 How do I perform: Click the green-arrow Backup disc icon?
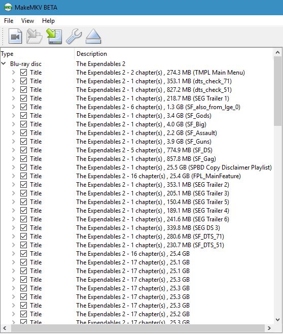click(x=54, y=37)
